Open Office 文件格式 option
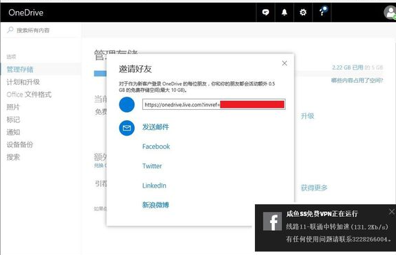396x255 pixels. tap(29, 94)
